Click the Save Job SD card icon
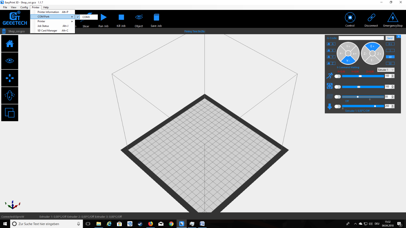Viewport: 406px width, 228px height. coord(156,17)
